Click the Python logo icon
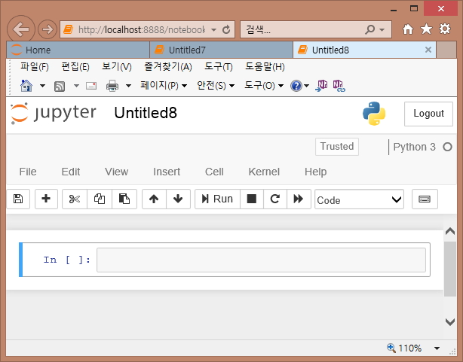This screenshot has height=362, width=463. pos(374,114)
